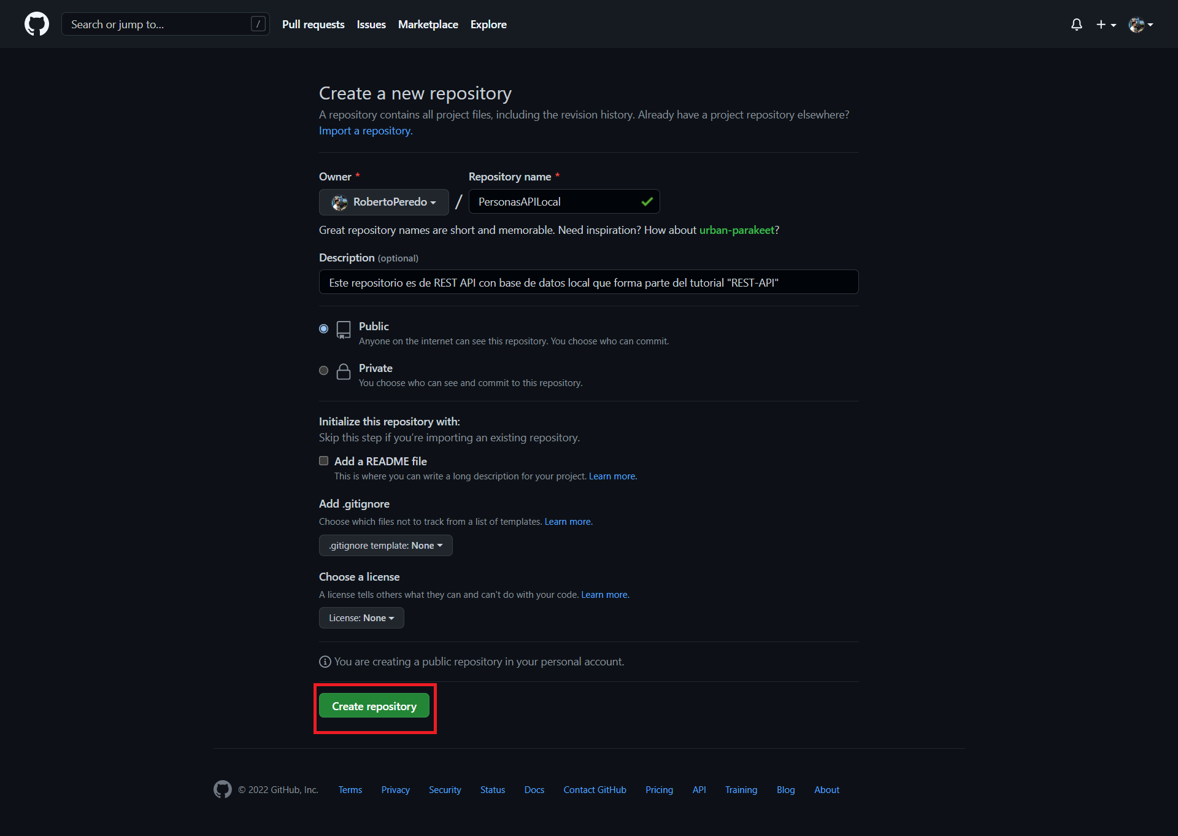Screen dimensions: 1178x836
Task: Open the About footer link
Action: click(x=827, y=790)
